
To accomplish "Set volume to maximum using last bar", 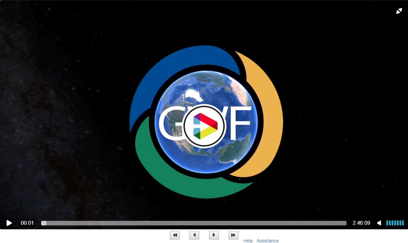I will (403, 223).
